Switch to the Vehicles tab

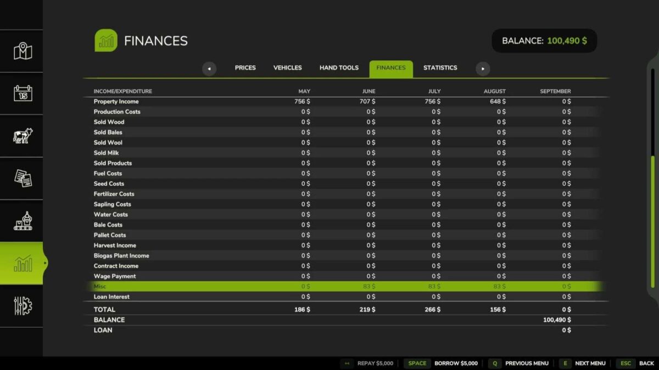(x=287, y=67)
